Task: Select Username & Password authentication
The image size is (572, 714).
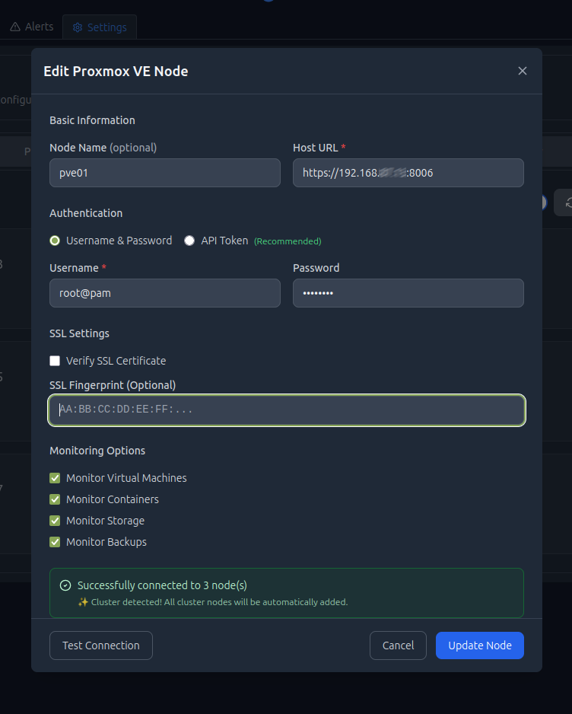Action: coord(55,241)
